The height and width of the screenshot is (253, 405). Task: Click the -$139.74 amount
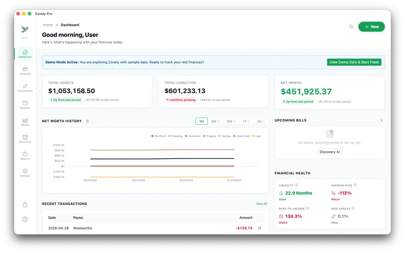(244, 228)
